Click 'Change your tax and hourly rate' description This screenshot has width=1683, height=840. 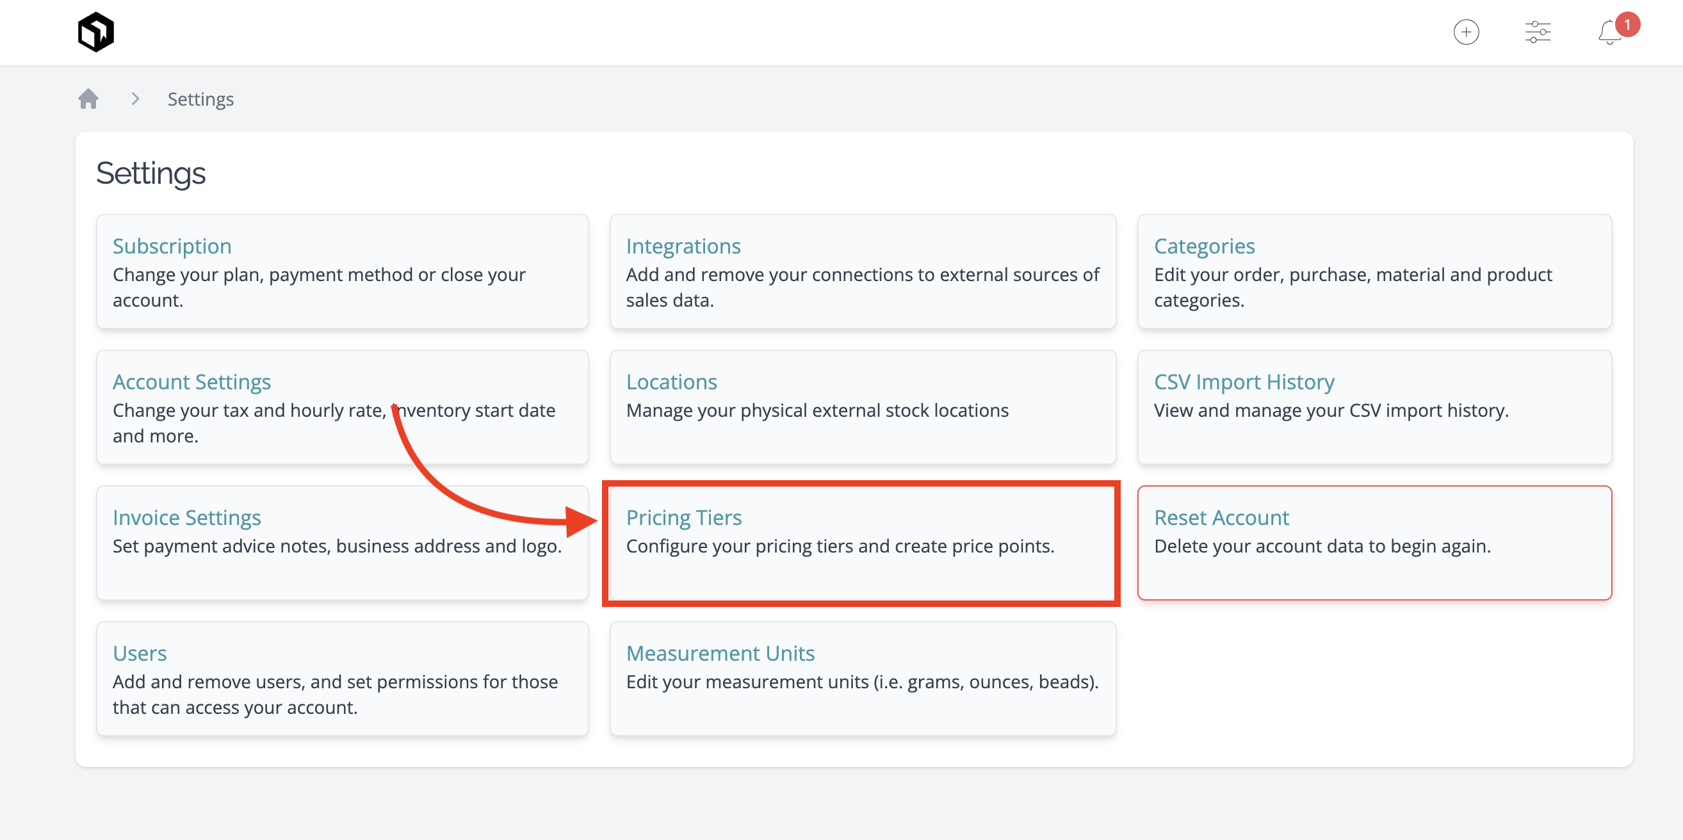[x=333, y=423]
